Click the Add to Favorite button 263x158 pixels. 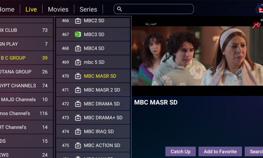point(220,152)
